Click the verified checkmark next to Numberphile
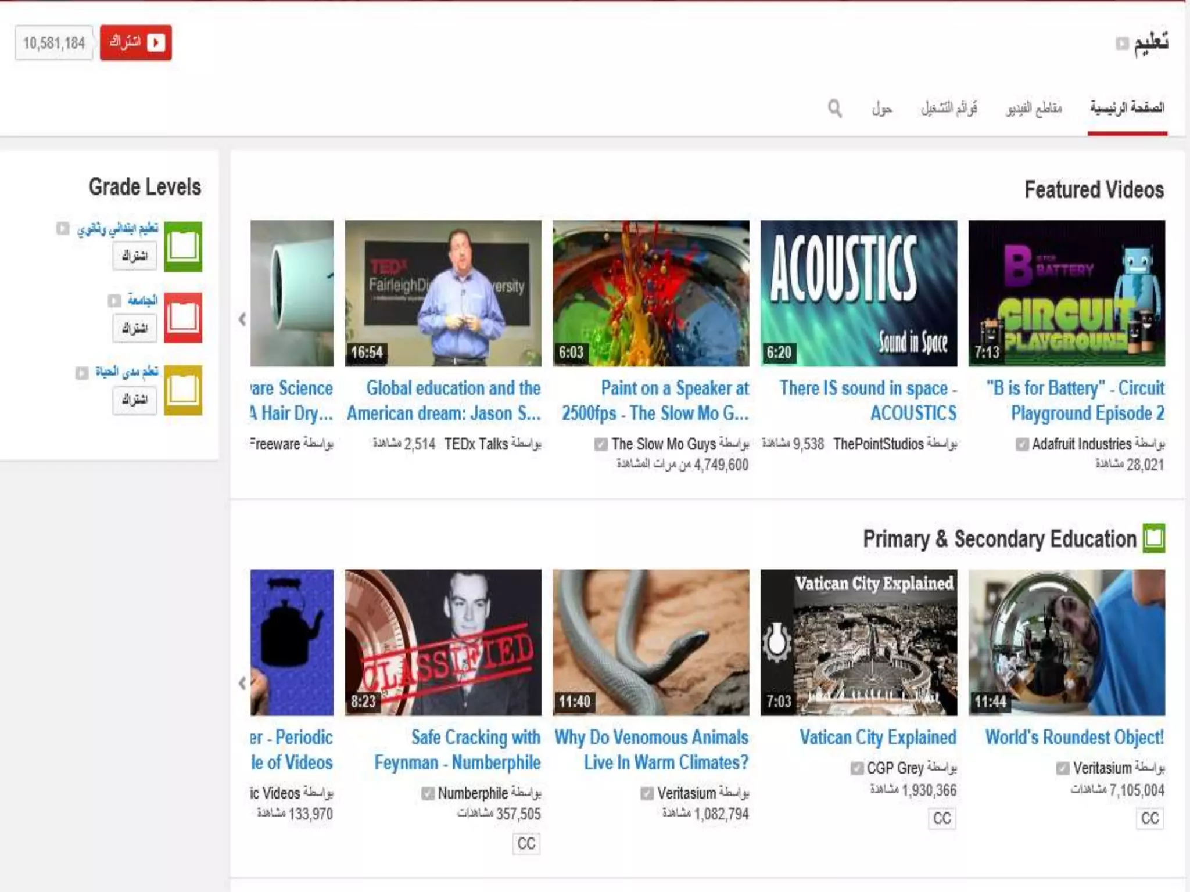 [428, 793]
